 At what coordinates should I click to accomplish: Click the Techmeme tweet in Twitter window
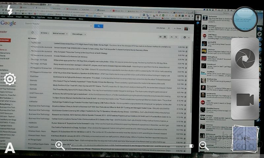[x=217, y=19]
